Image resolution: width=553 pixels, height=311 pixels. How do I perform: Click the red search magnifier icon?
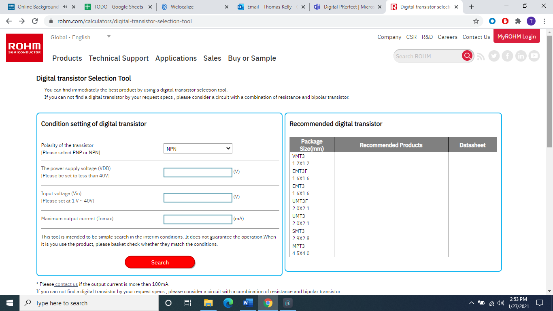click(x=467, y=56)
